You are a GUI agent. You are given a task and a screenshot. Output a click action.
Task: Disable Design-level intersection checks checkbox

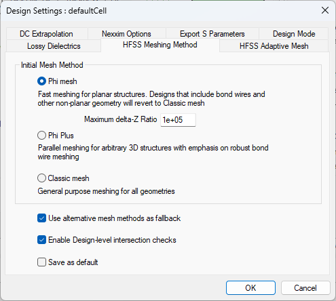(41, 240)
